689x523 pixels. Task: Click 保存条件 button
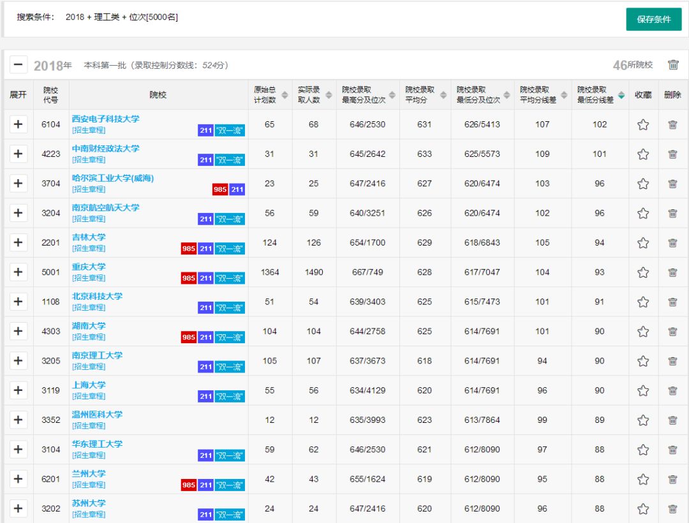[654, 19]
